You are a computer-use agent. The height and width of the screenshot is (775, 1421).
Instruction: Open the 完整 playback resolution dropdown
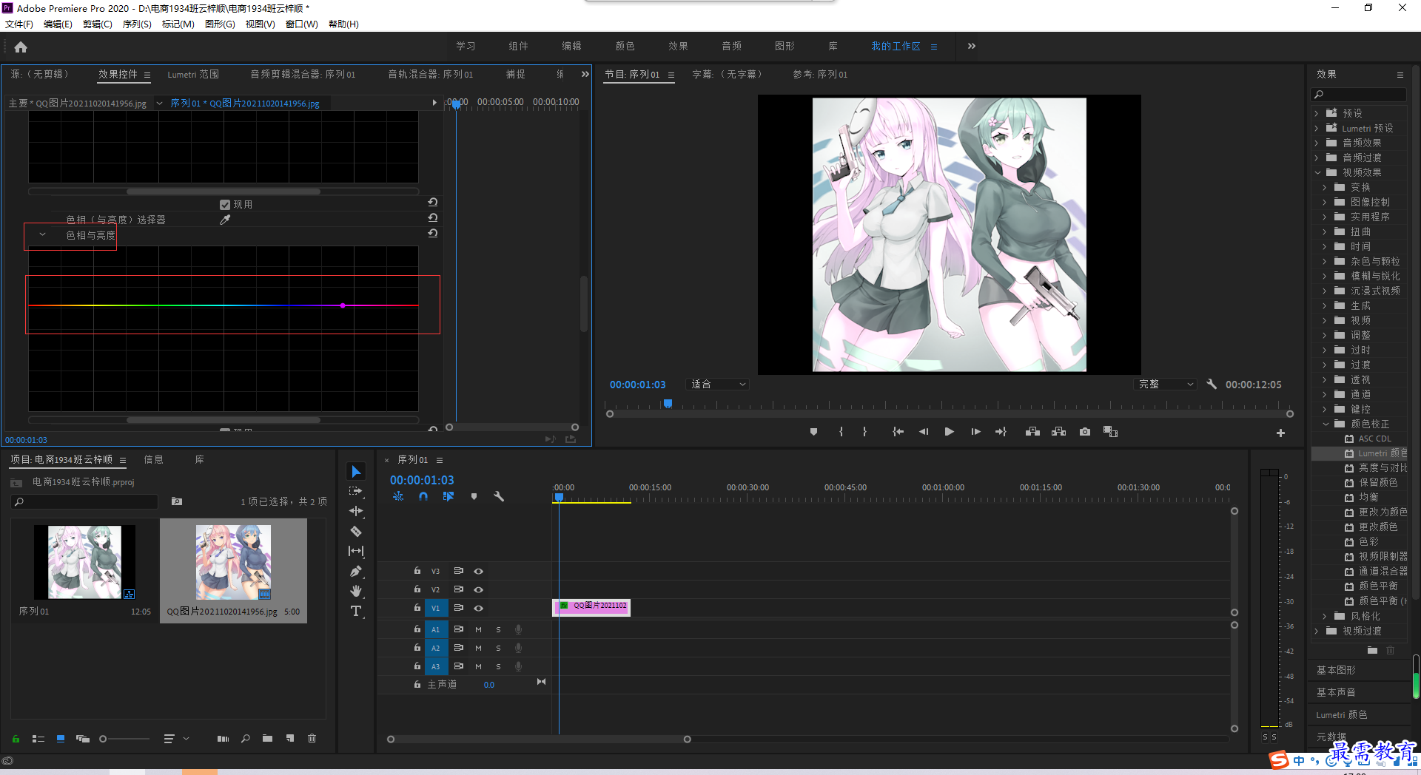tap(1166, 384)
